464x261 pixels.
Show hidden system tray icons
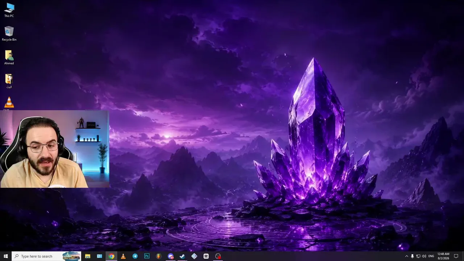tap(406, 256)
